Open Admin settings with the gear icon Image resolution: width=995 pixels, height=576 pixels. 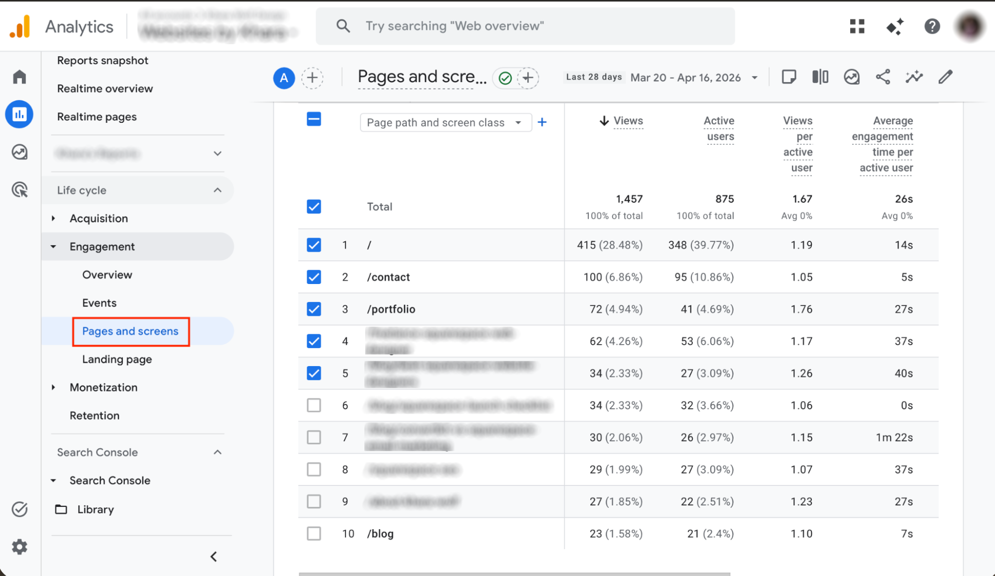(x=19, y=547)
